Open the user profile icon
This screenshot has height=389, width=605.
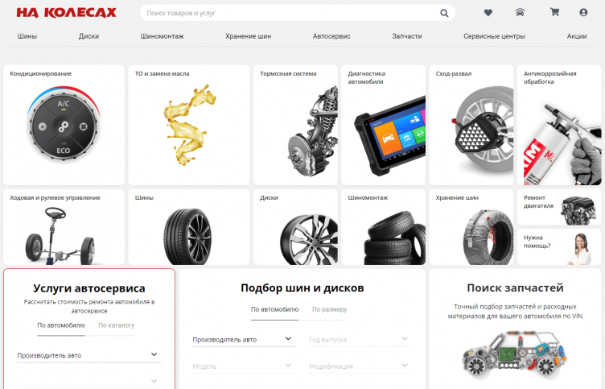[583, 13]
